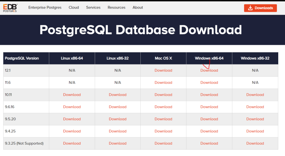Click the orange Downloads button
Screen dimensions: 285x156
[x=260, y=8]
